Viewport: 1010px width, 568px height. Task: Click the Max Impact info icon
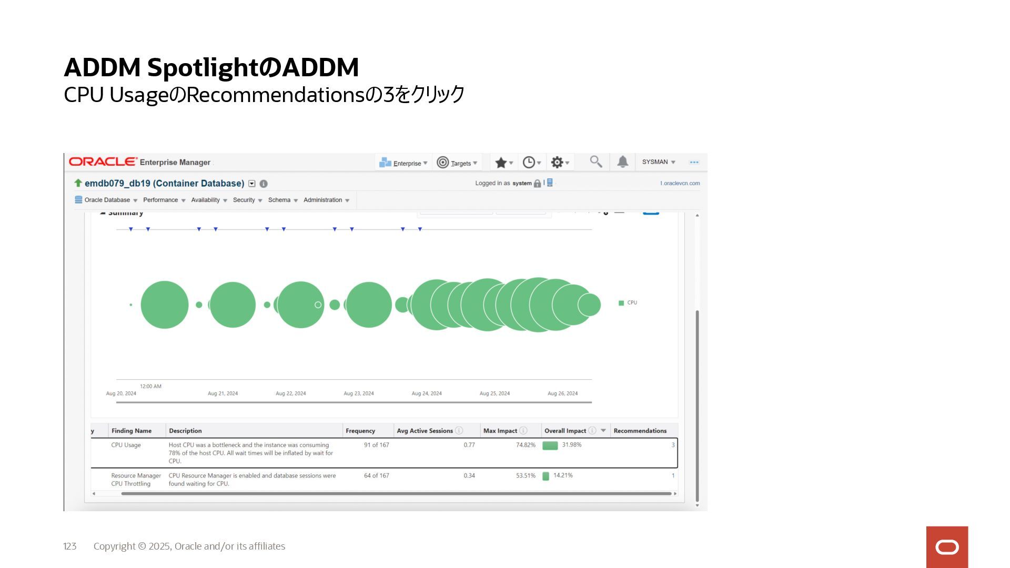click(523, 431)
